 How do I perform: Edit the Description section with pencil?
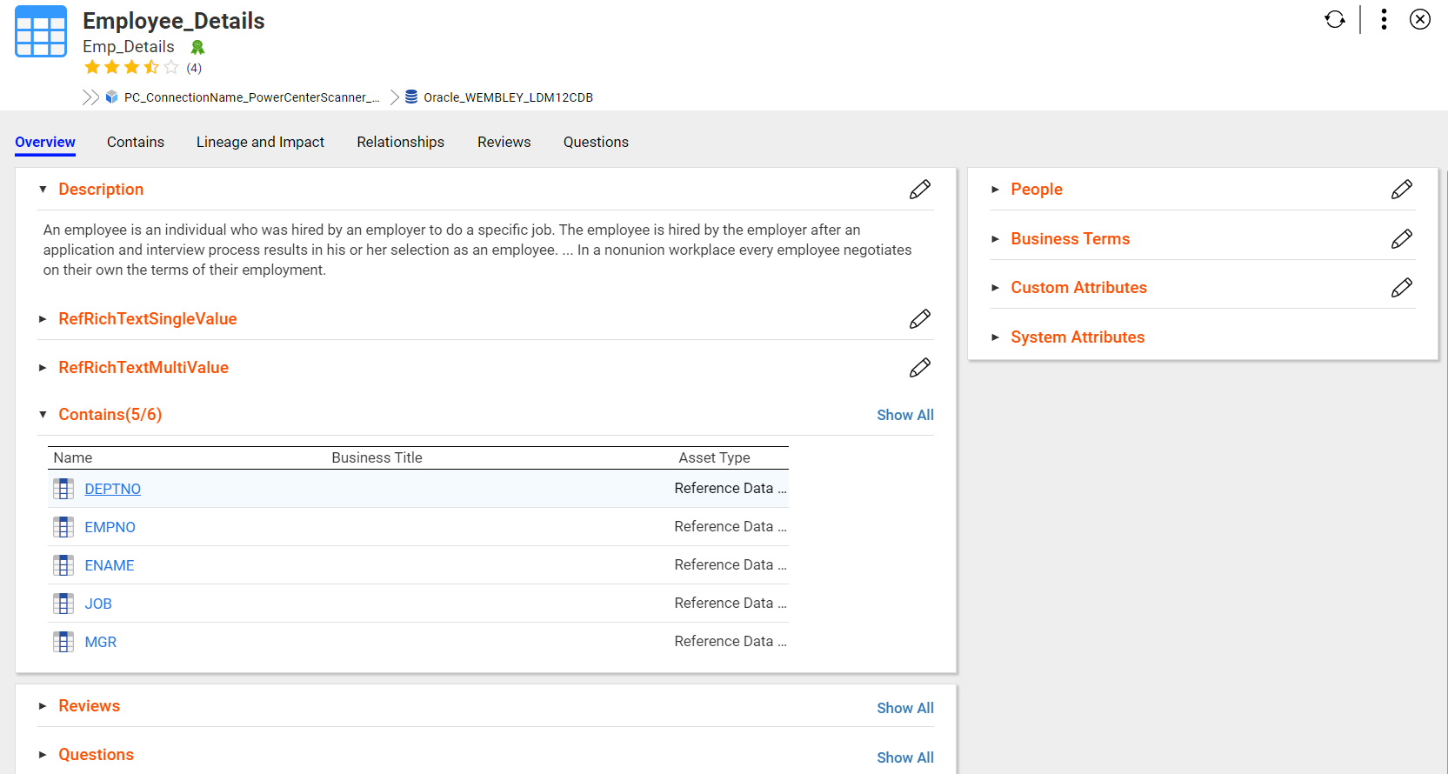pyautogui.click(x=920, y=190)
